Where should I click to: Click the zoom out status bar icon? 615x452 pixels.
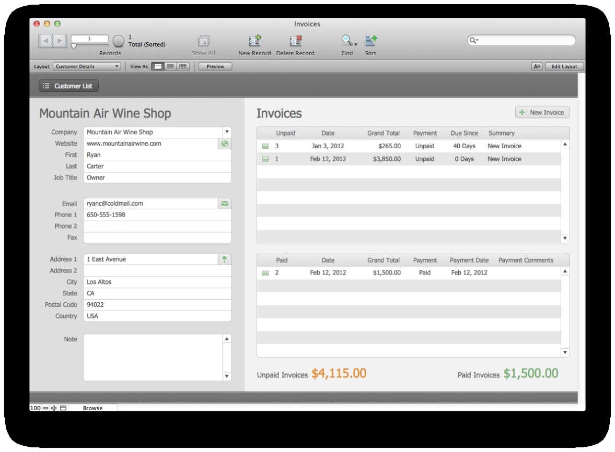click(x=45, y=408)
